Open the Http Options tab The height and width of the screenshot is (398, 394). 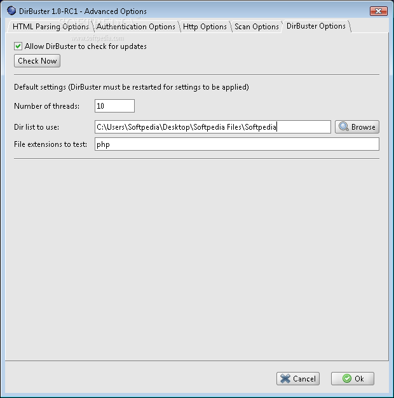pyautogui.click(x=205, y=27)
